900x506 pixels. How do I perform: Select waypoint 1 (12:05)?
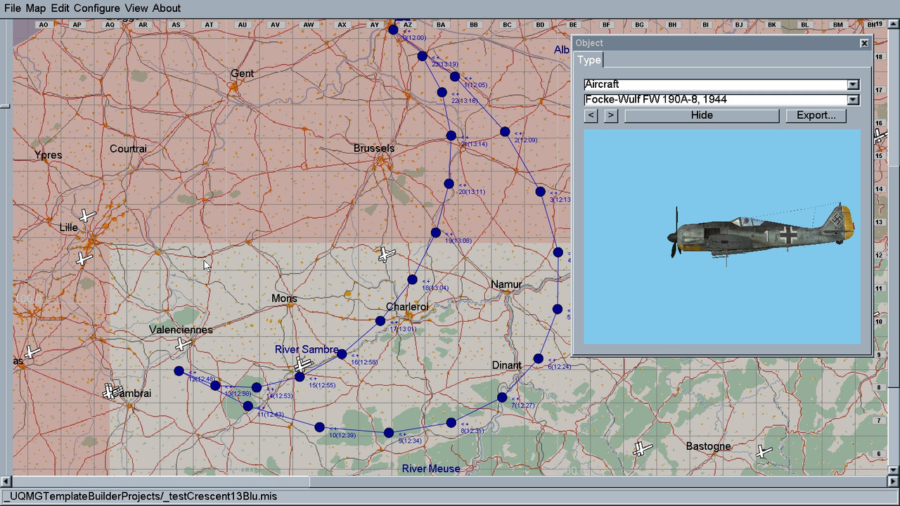click(x=455, y=77)
